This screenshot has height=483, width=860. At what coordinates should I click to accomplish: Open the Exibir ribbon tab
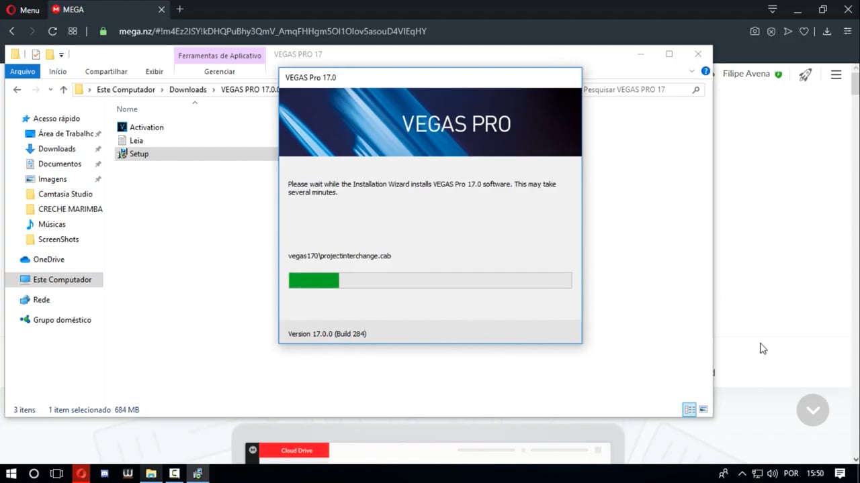point(155,71)
